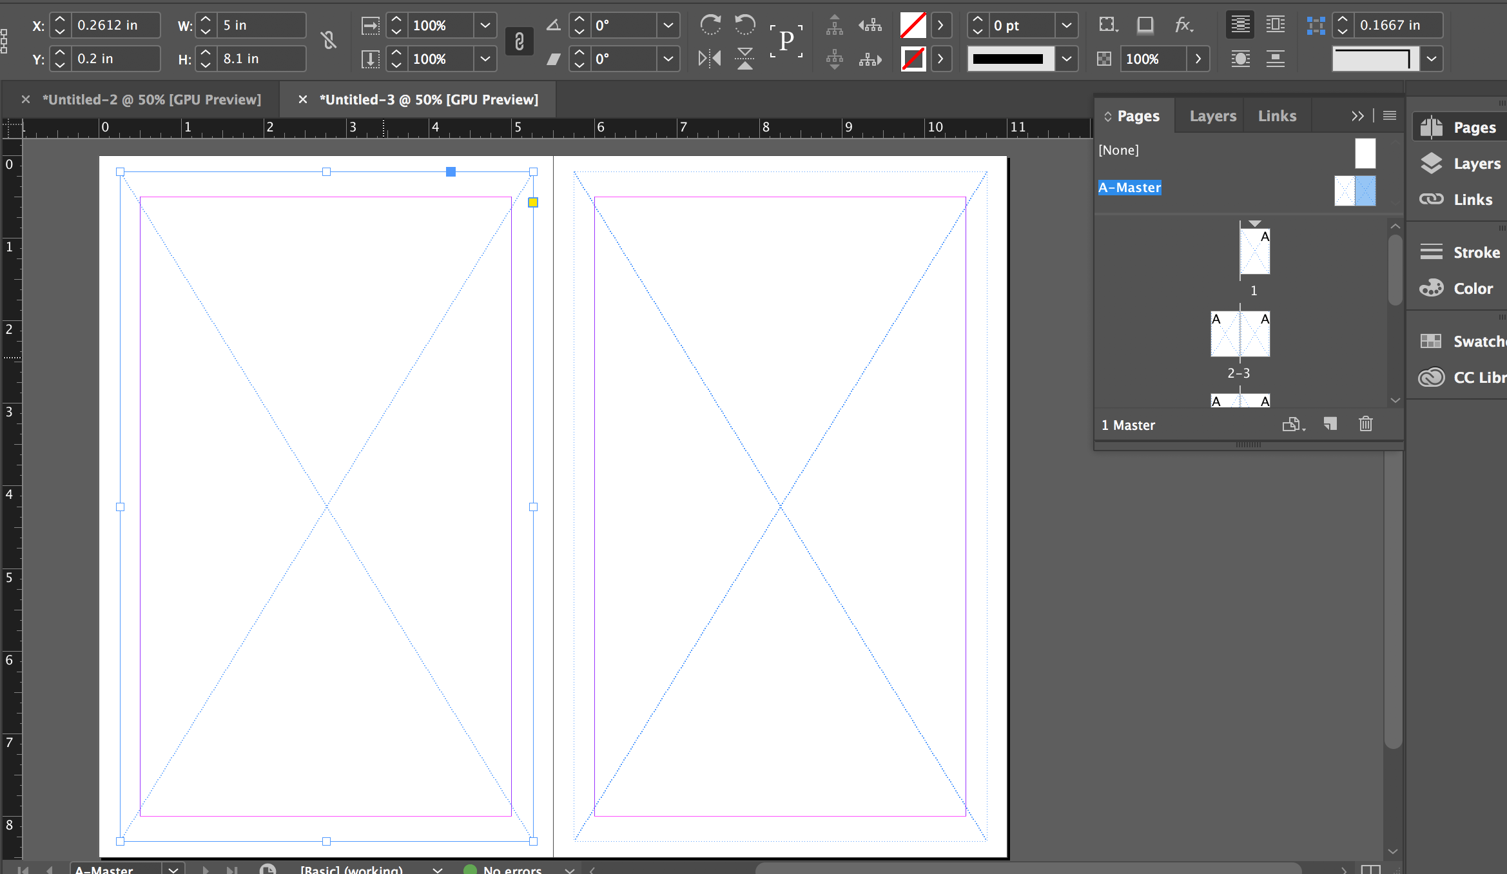Open the fx effects menu icon

(1183, 25)
